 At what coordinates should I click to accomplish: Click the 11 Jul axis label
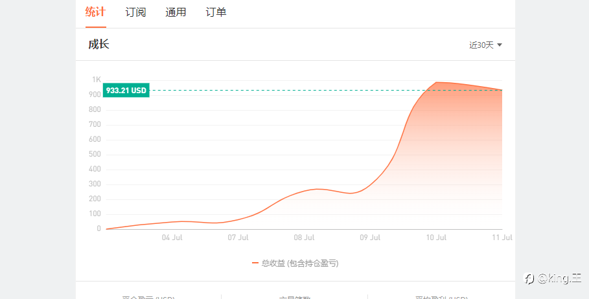pyautogui.click(x=502, y=238)
